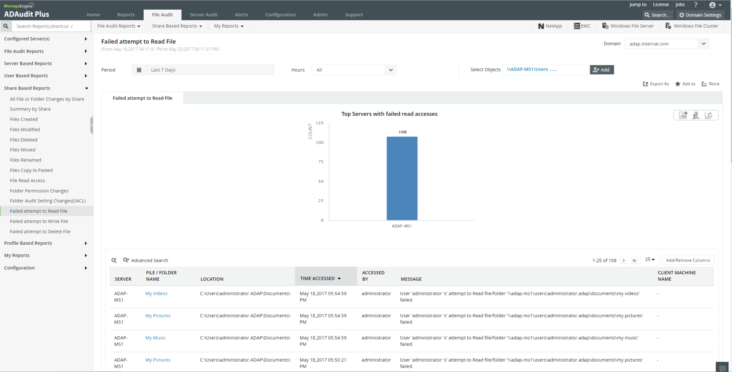
Task: Open the Support tab
Action: 354,15
